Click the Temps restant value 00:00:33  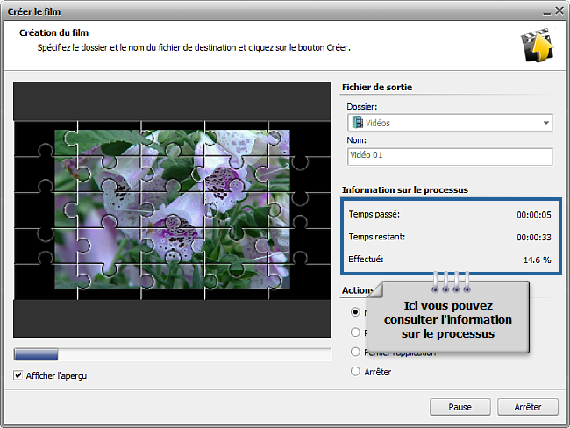tap(532, 237)
